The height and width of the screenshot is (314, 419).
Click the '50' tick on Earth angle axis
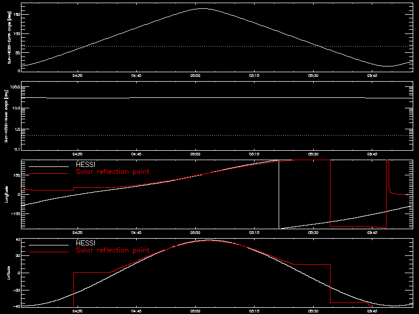tap(18, 53)
